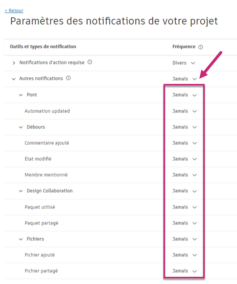This screenshot has width=237, height=284.
Task: Open frequency dropdown for Automation updated
Action: click(184, 111)
